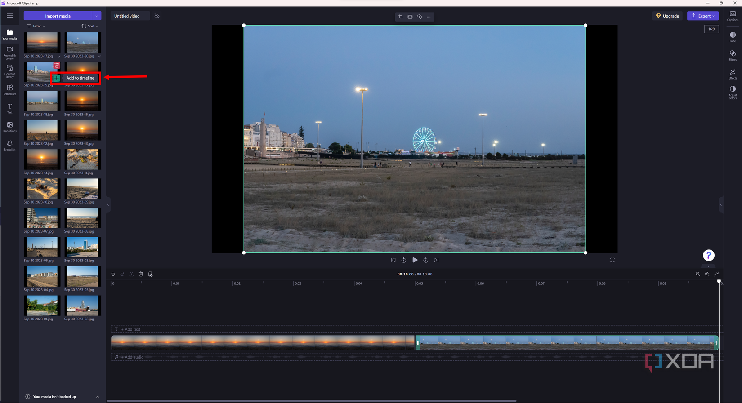Click the Fit/Fill icon above preview

pos(410,17)
